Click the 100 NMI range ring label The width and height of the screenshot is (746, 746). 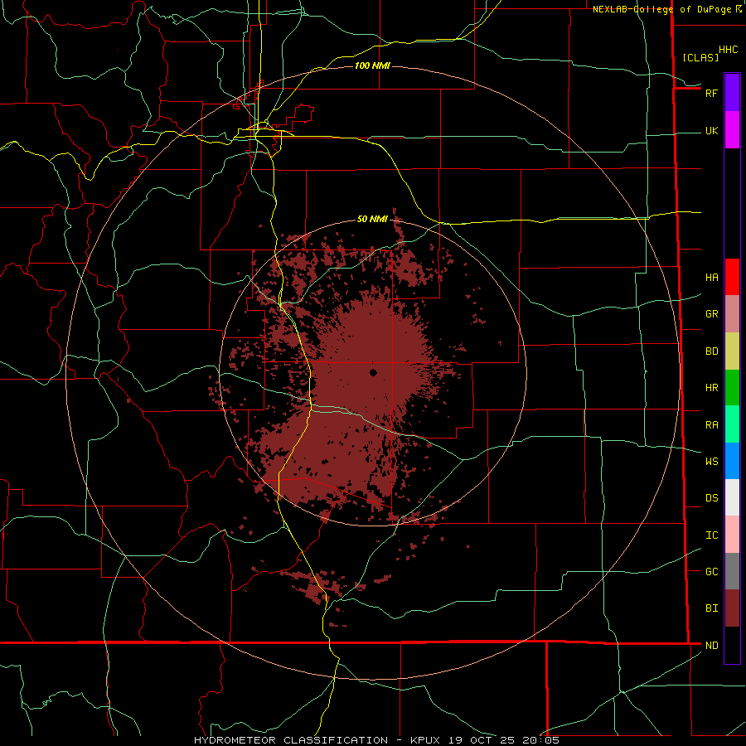click(x=372, y=65)
